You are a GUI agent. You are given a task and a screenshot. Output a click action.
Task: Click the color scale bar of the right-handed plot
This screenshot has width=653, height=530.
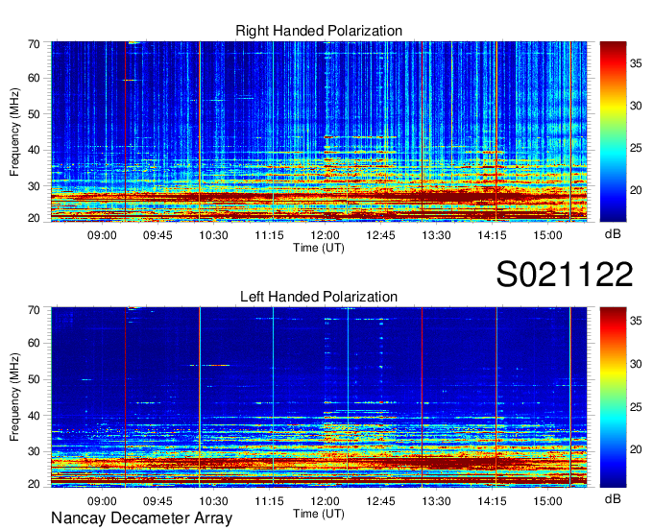pyautogui.click(x=613, y=132)
